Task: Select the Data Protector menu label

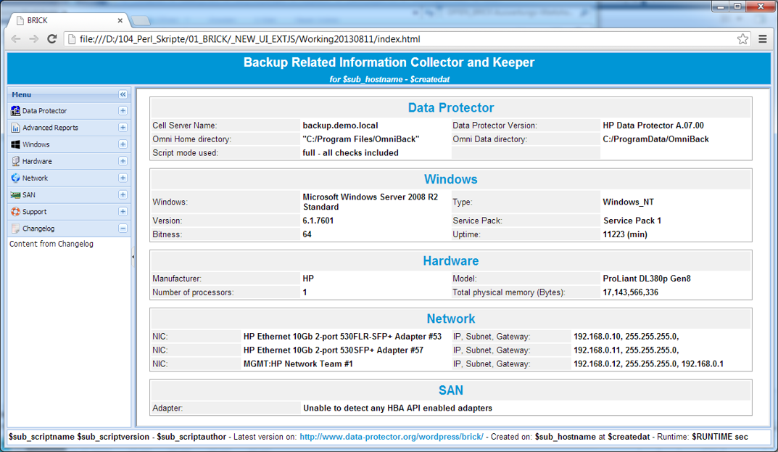Action: 44,111
